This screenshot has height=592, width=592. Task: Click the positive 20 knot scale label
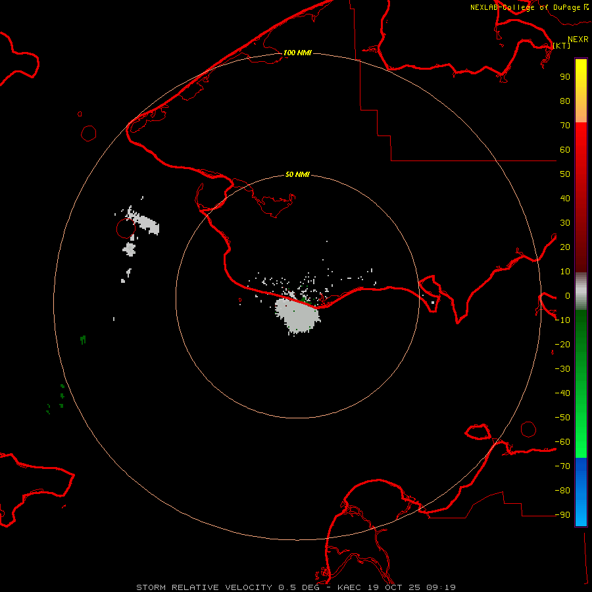[x=565, y=247]
